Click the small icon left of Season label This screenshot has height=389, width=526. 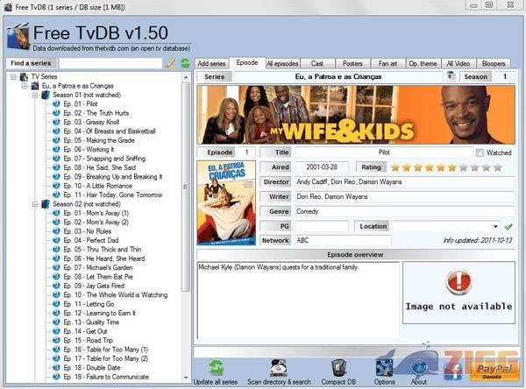tap(451, 76)
